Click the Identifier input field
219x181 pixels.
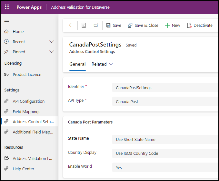click(x=165, y=88)
